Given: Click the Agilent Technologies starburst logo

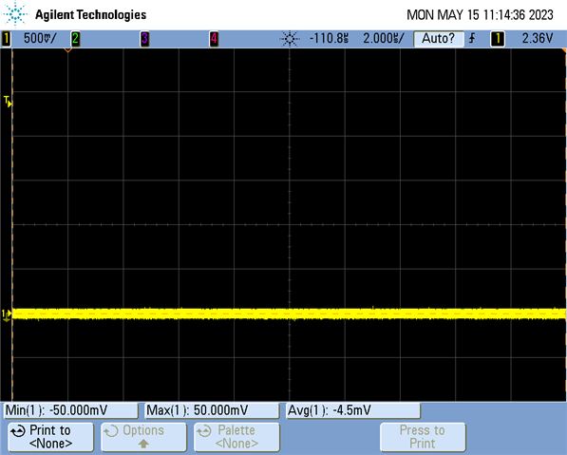Looking at the screenshot, I should [x=15, y=14].
